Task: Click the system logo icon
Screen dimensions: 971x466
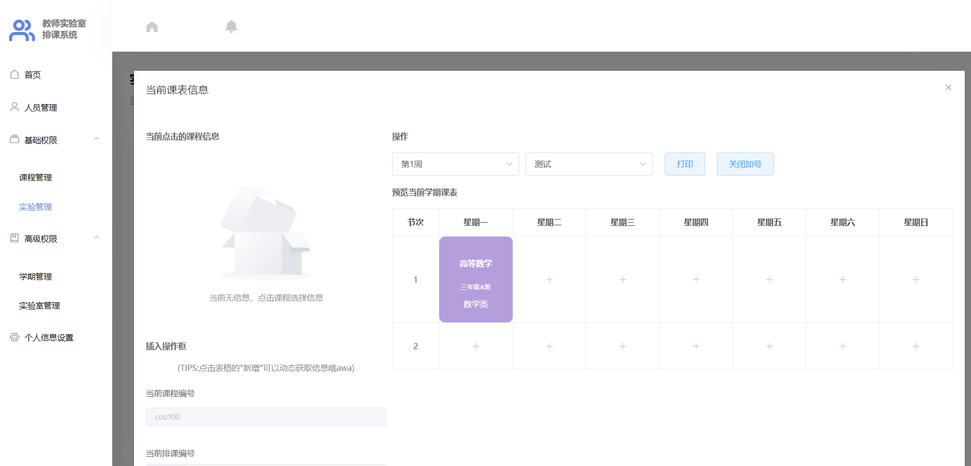Action: coord(22,30)
